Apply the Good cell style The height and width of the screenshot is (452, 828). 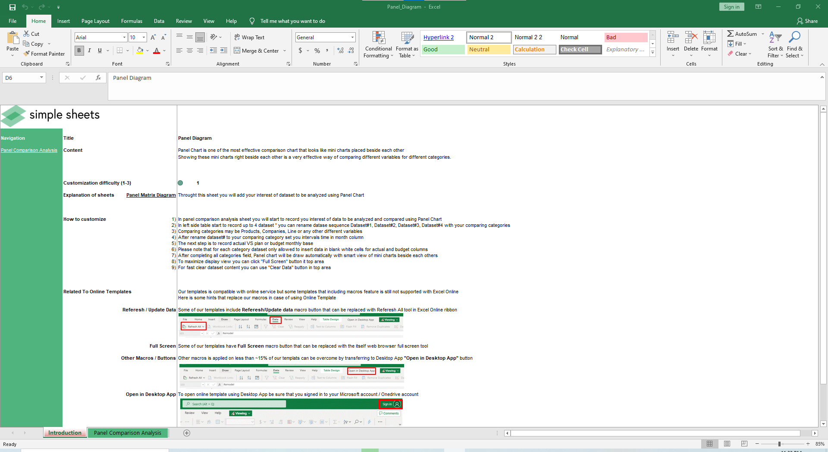click(443, 50)
